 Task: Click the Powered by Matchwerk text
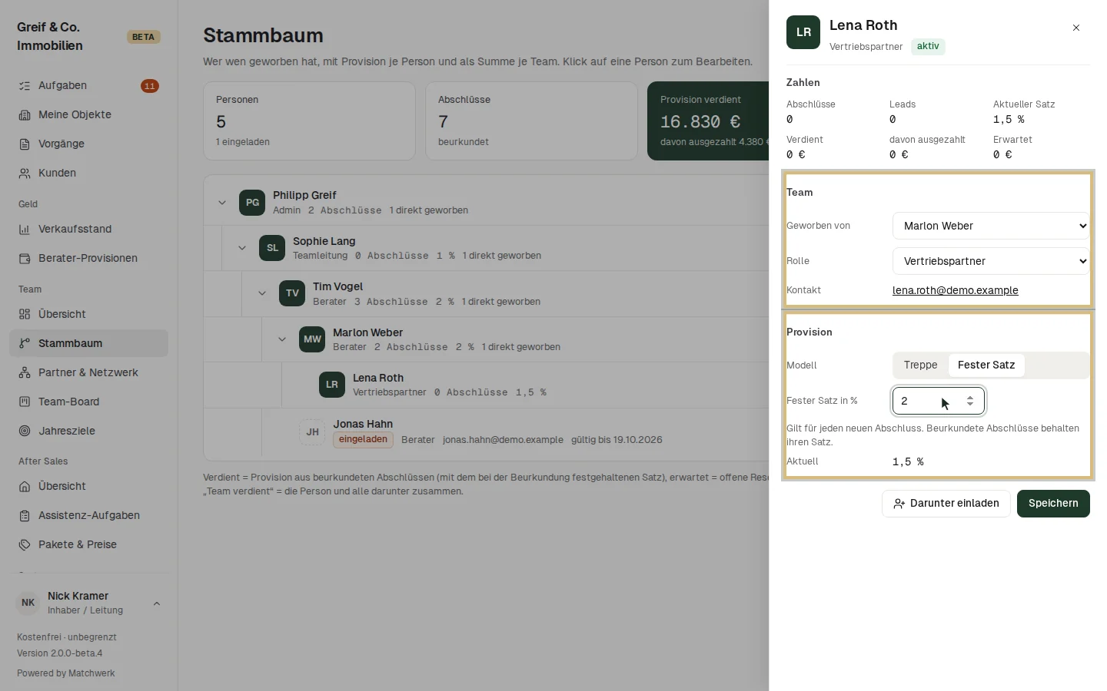click(x=66, y=673)
